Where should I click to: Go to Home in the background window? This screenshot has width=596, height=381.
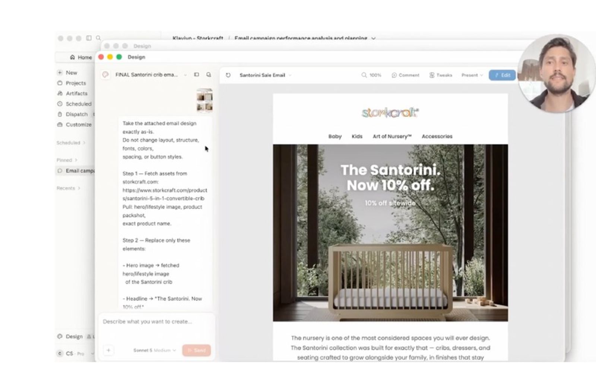pos(81,57)
